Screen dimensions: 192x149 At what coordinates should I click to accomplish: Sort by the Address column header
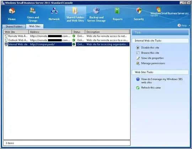click(x=50, y=32)
